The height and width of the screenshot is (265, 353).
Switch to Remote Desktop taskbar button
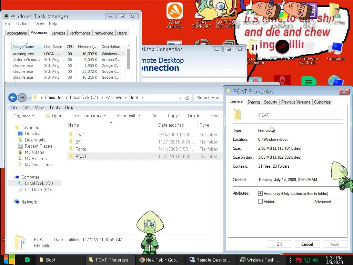pyautogui.click(x=211, y=260)
